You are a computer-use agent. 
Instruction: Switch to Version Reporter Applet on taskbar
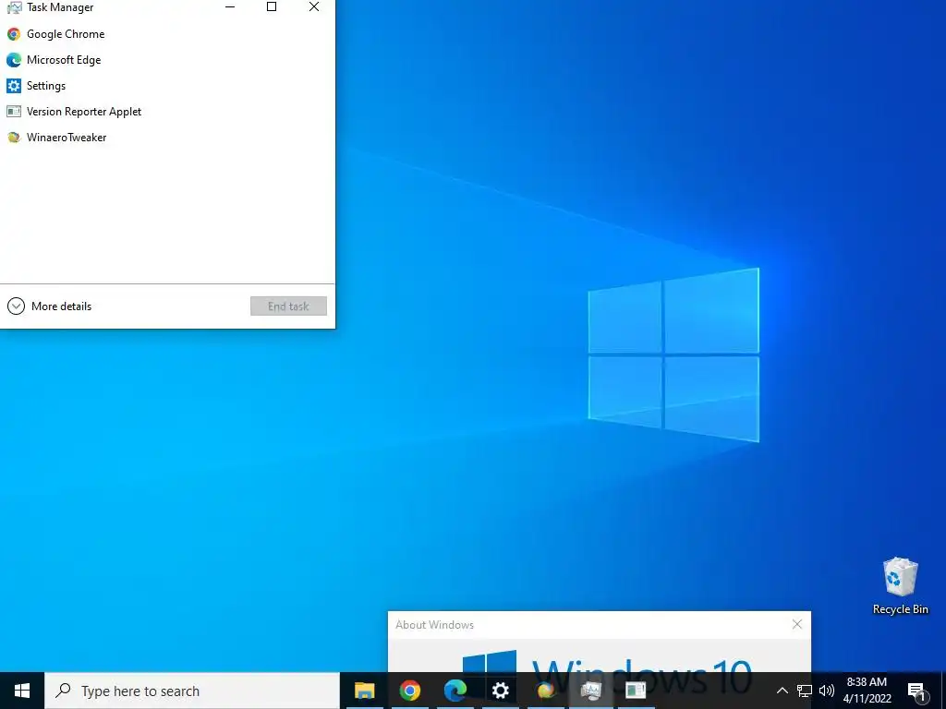[636, 691]
